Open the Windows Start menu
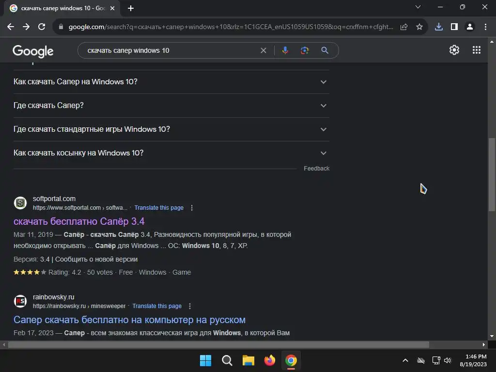 [205, 360]
